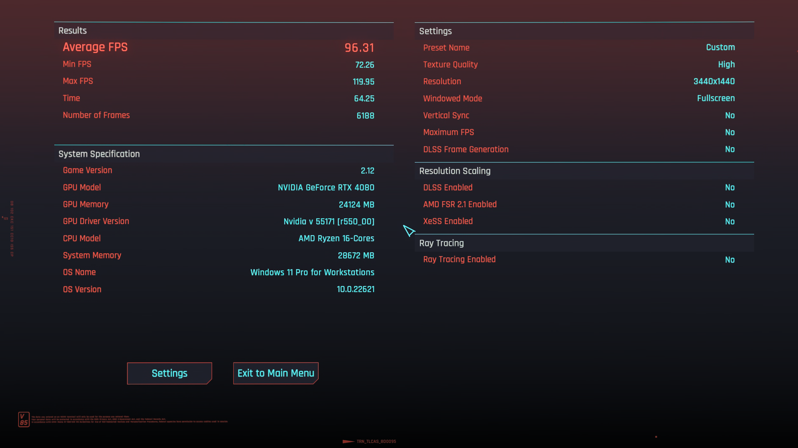The width and height of the screenshot is (798, 448).
Task: Click the Resolution 3440x1440 value
Action: point(714,81)
